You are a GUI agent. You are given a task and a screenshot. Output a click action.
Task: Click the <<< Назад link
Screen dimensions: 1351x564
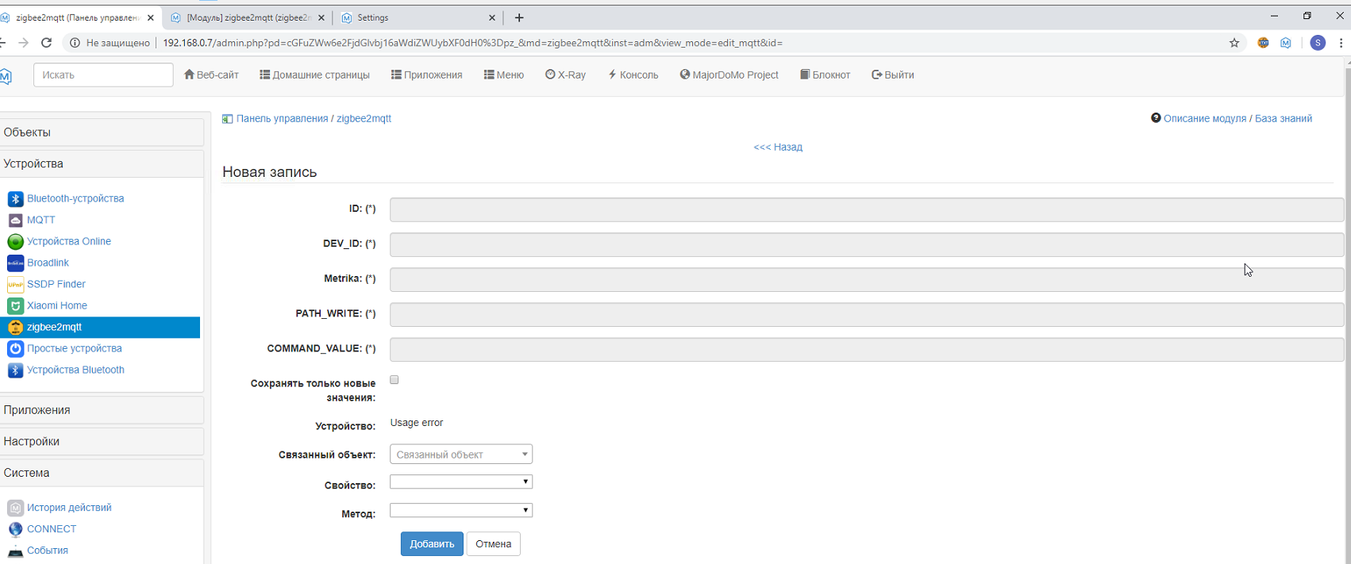pos(778,147)
